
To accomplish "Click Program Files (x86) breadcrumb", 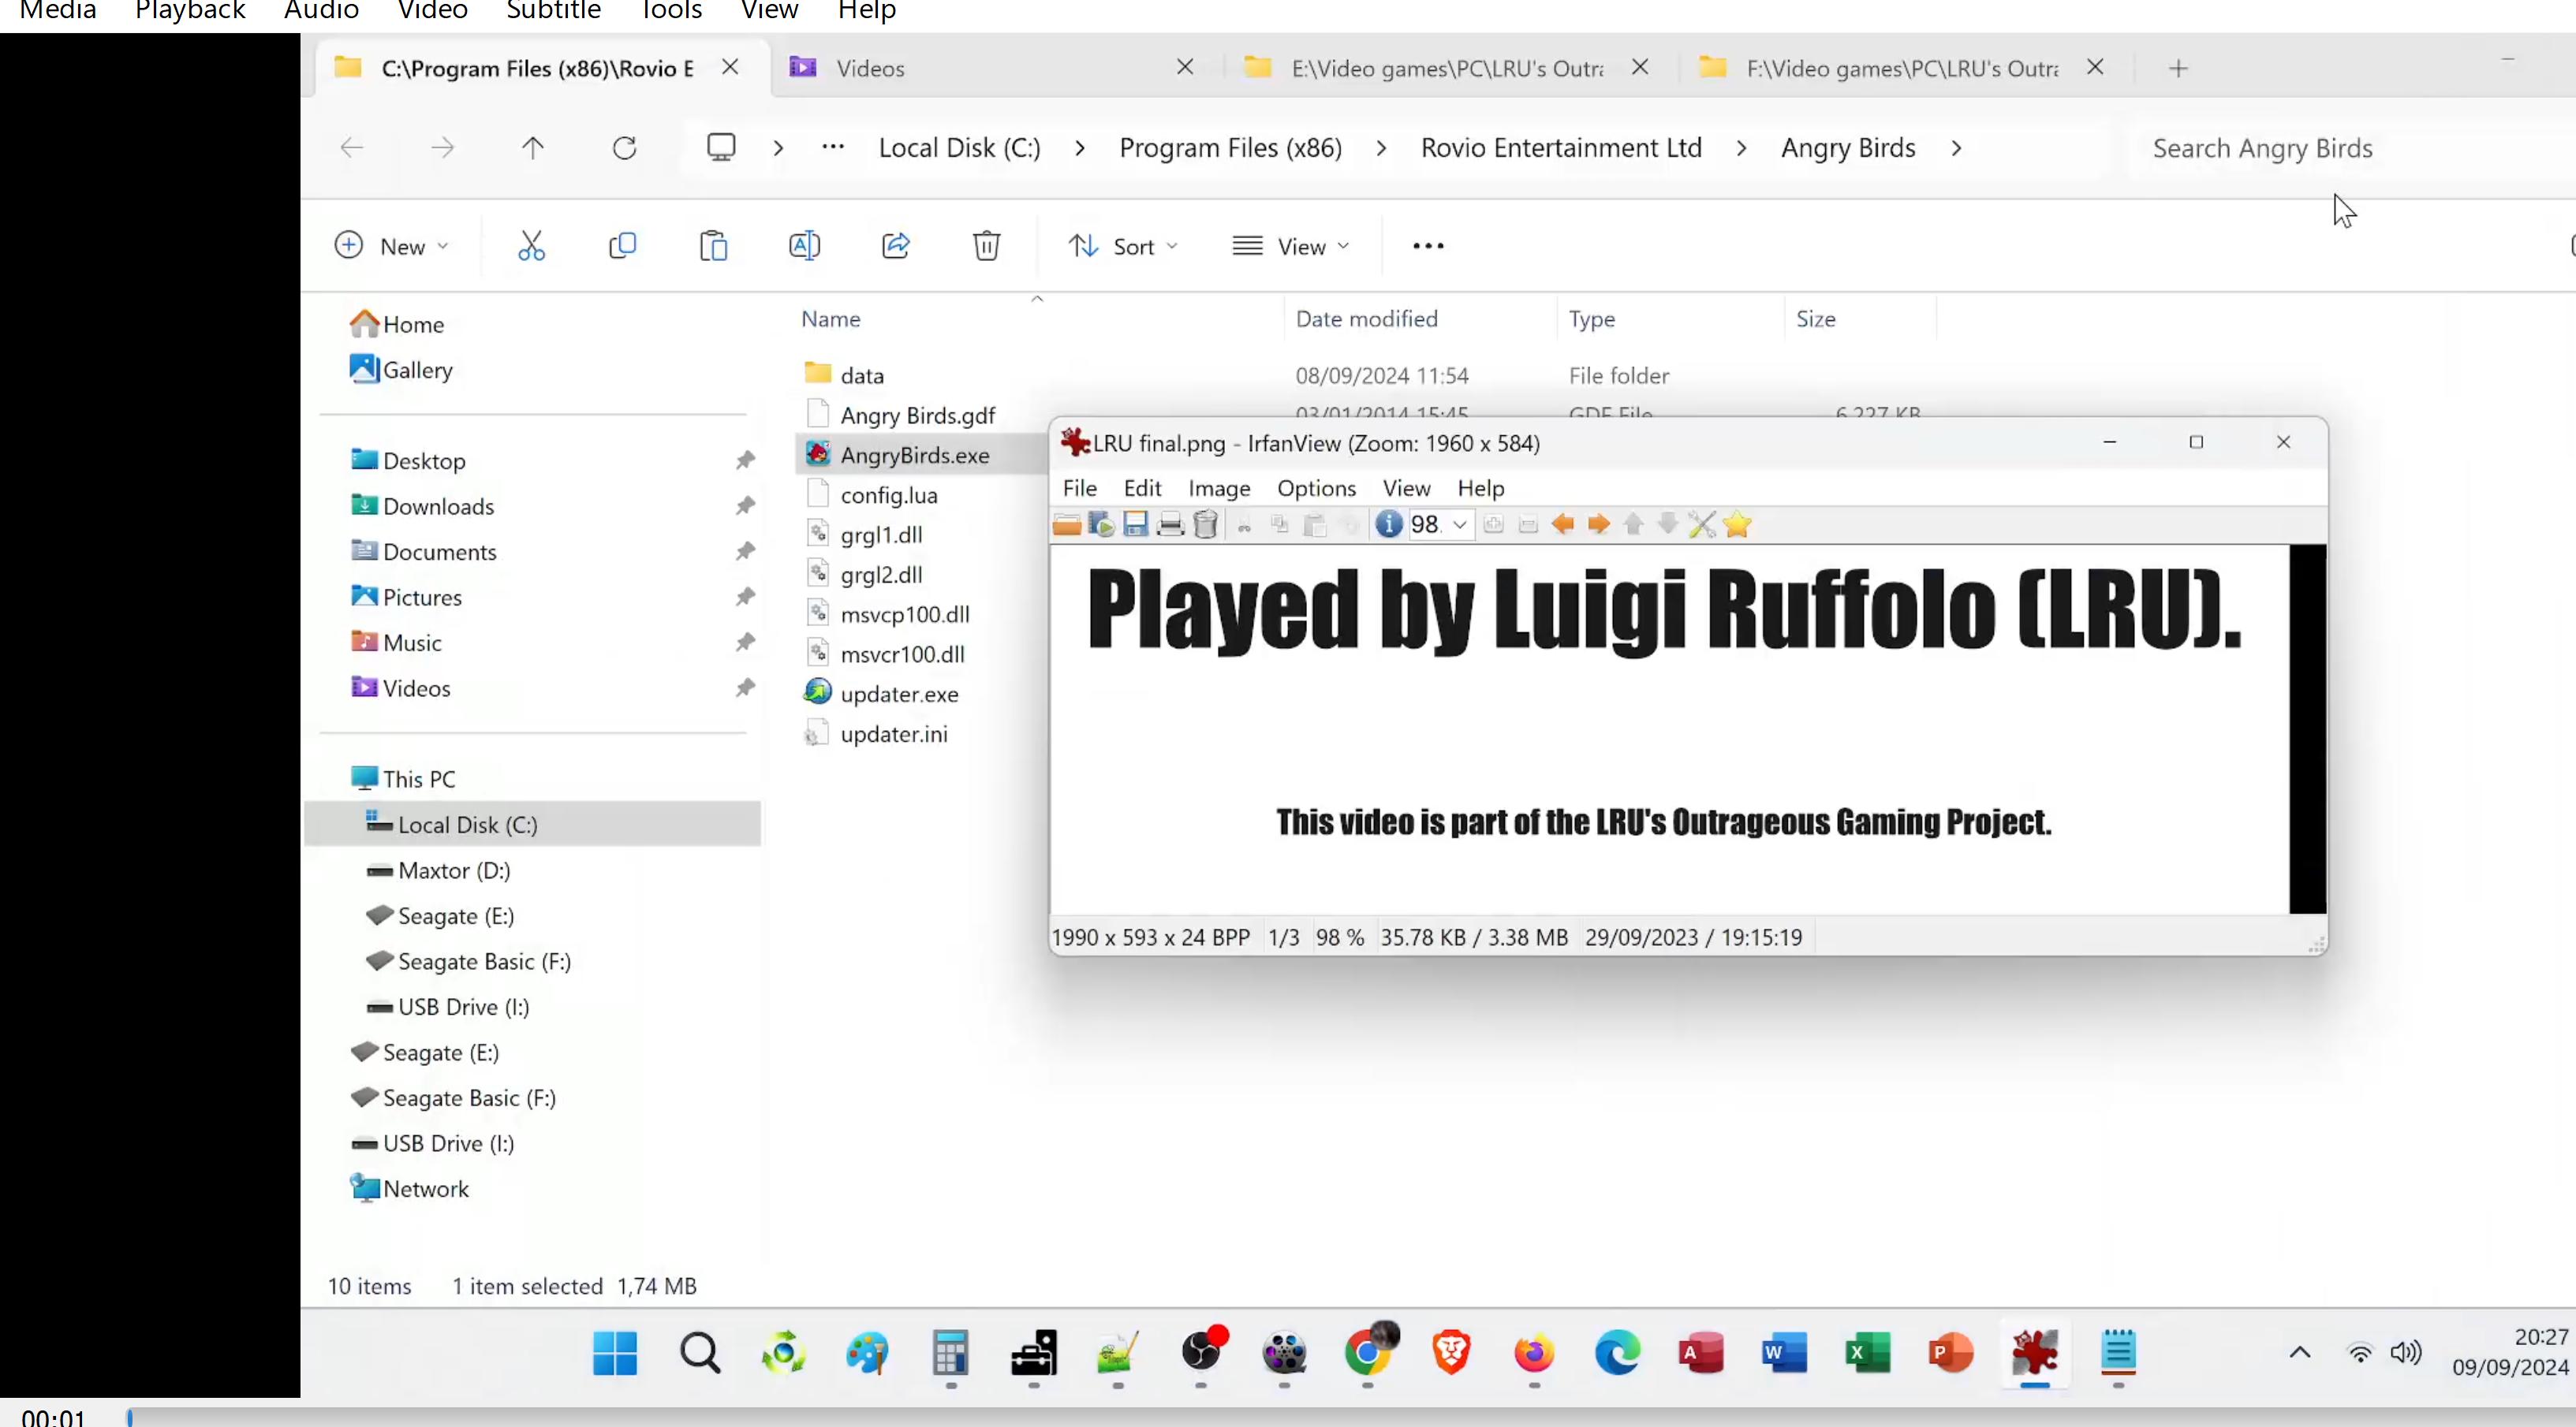I will coord(1230,148).
